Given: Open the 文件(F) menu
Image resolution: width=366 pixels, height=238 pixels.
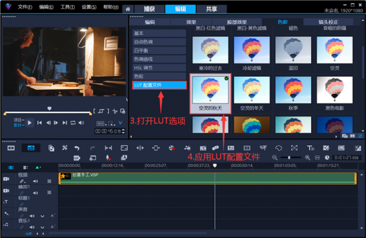Looking at the screenshot, I should click(x=24, y=8).
